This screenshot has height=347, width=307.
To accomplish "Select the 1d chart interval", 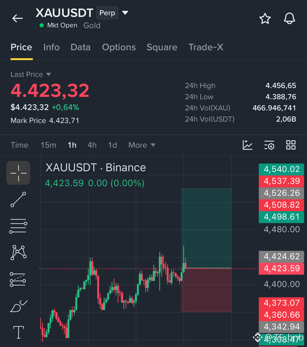I will click(x=112, y=145).
